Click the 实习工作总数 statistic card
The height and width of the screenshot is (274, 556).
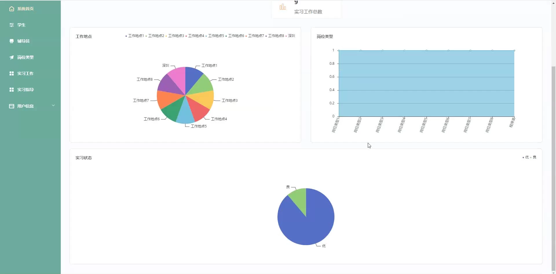[x=306, y=9]
